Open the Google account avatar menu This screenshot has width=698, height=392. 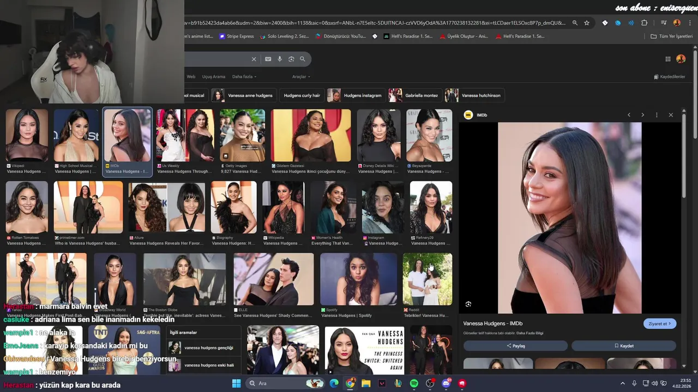tap(681, 59)
